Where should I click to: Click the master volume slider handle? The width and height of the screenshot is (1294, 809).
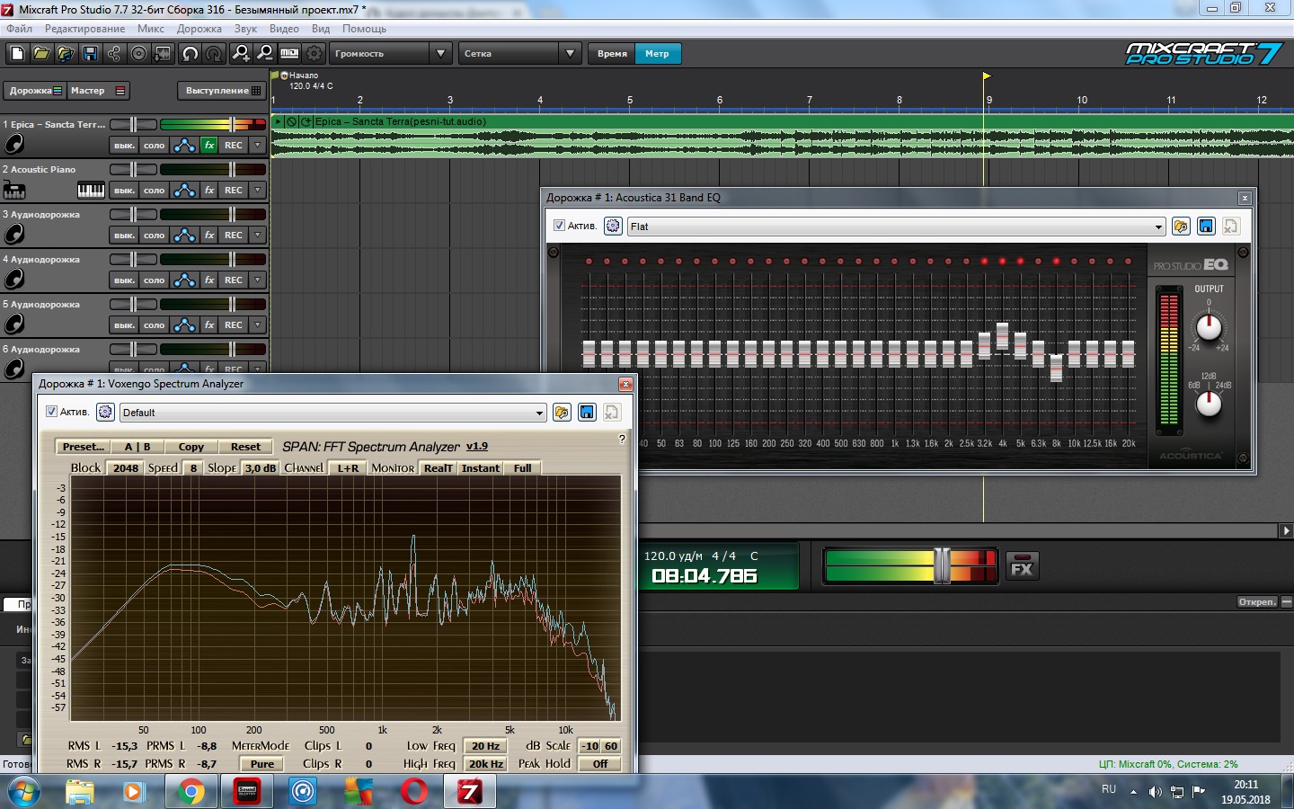pos(942,565)
